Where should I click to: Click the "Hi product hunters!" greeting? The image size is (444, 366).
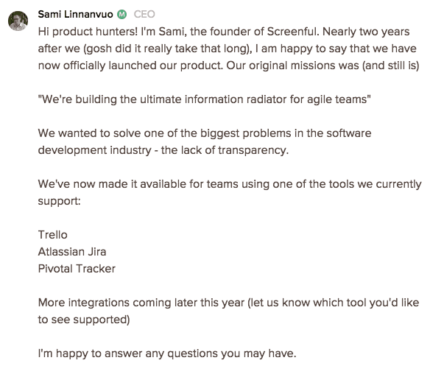[x=88, y=32]
